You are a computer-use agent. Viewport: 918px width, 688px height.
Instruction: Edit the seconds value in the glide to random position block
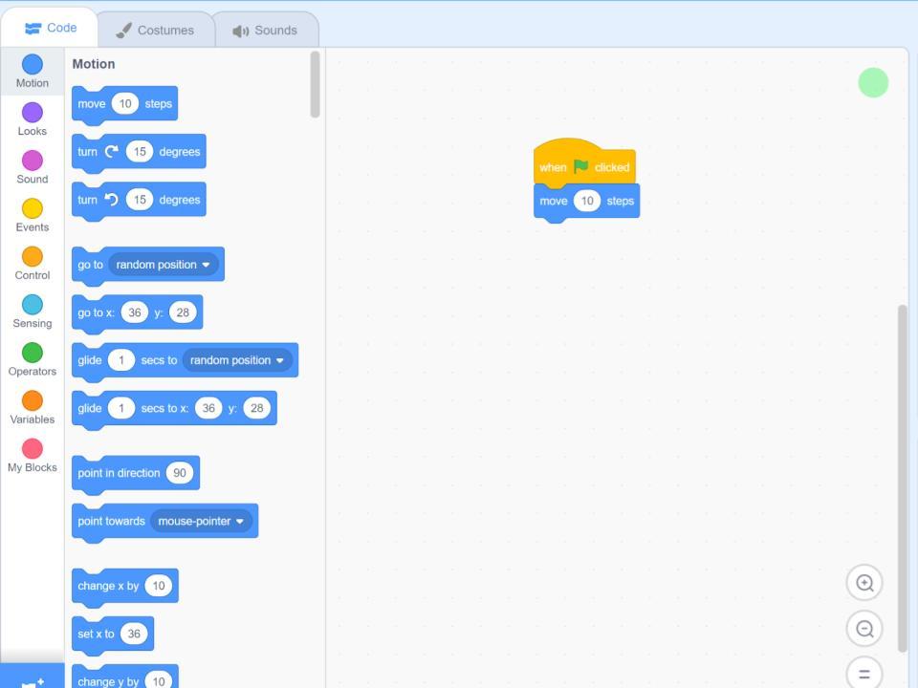[x=121, y=360]
